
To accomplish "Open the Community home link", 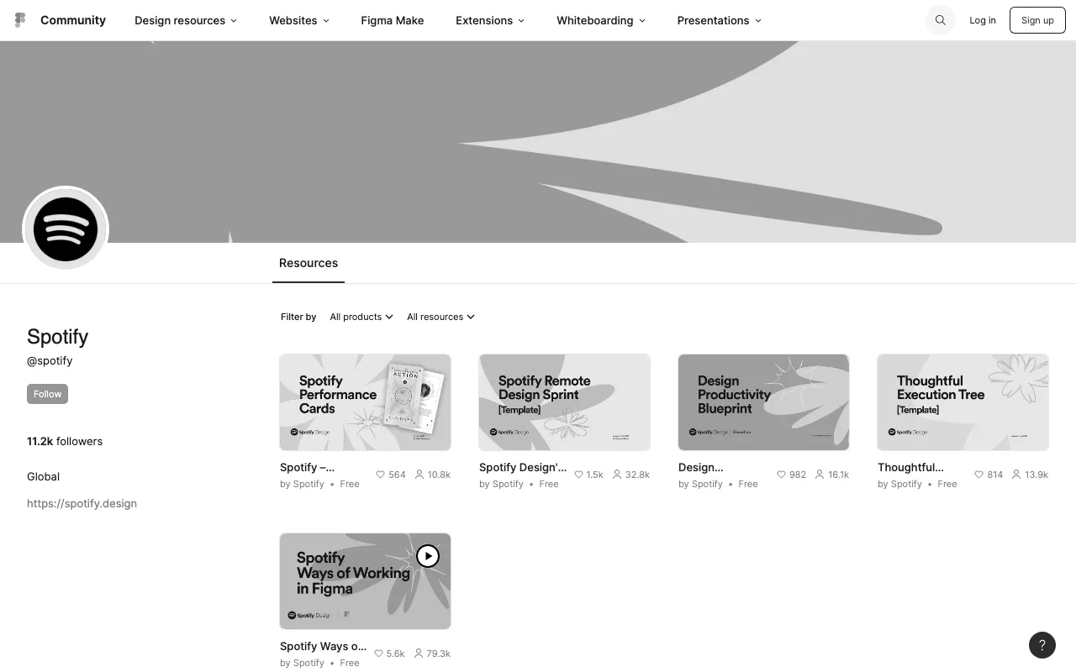I will [x=73, y=20].
